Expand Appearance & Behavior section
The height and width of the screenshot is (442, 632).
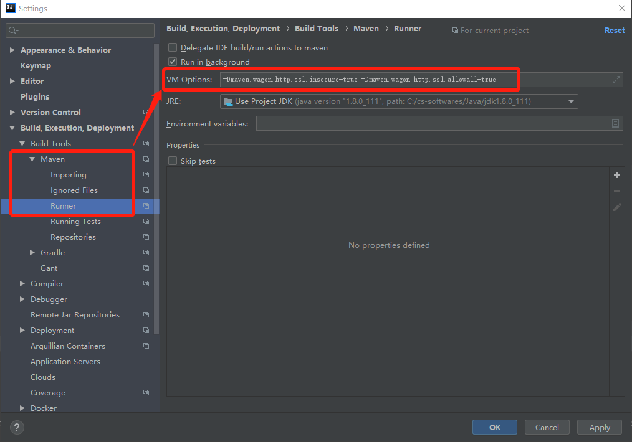tap(12, 50)
